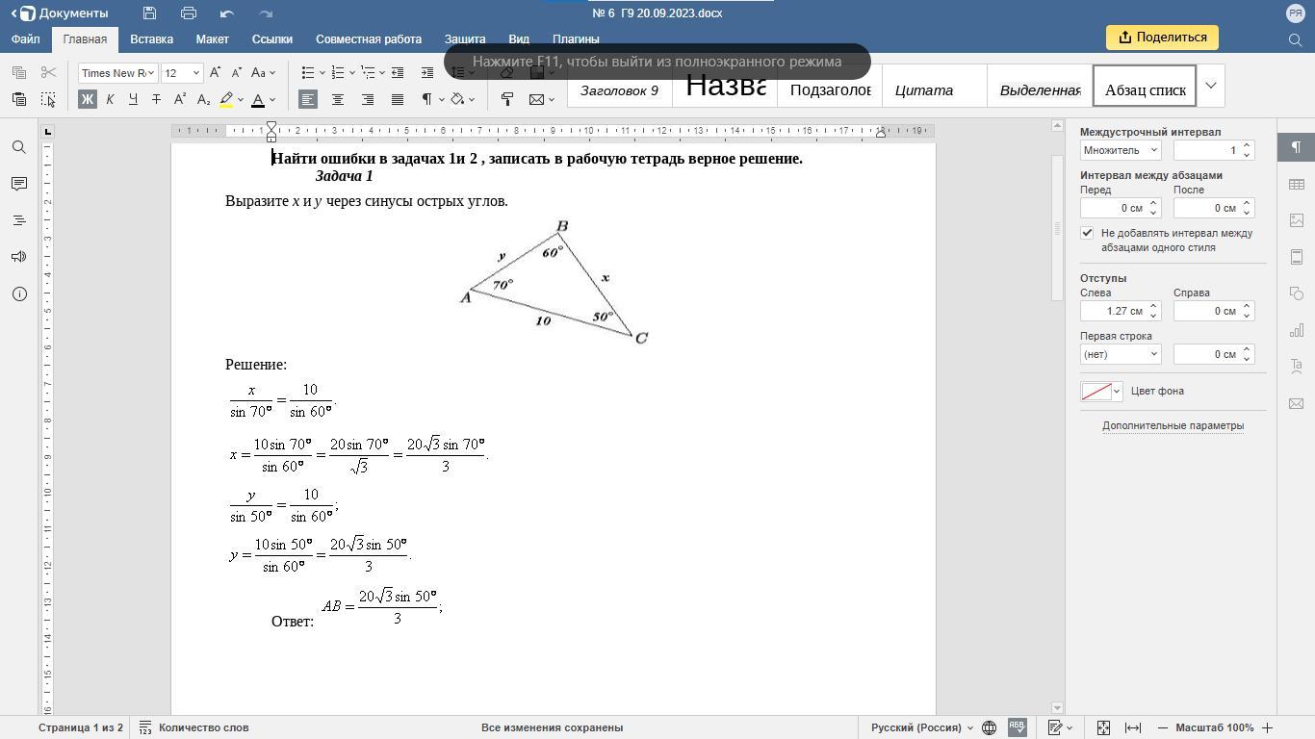
Task: Search the document with top-right magnifier
Action: (1296, 39)
